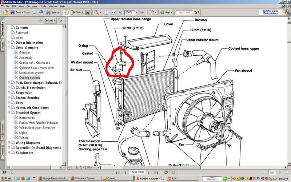Screen dimensions: 291x182
Task: Open the Tools menu
Action: coord(43,6)
